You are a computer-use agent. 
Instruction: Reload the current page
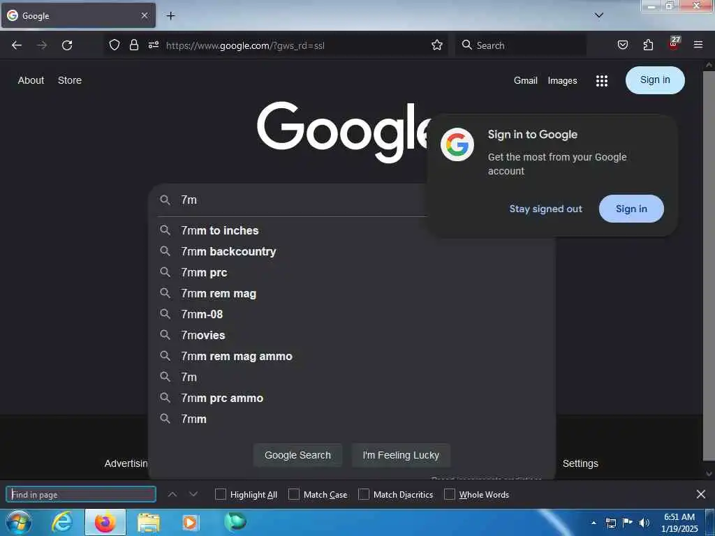pos(67,45)
